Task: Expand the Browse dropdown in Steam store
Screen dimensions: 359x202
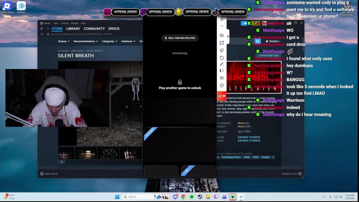Action: click(x=64, y=41)
